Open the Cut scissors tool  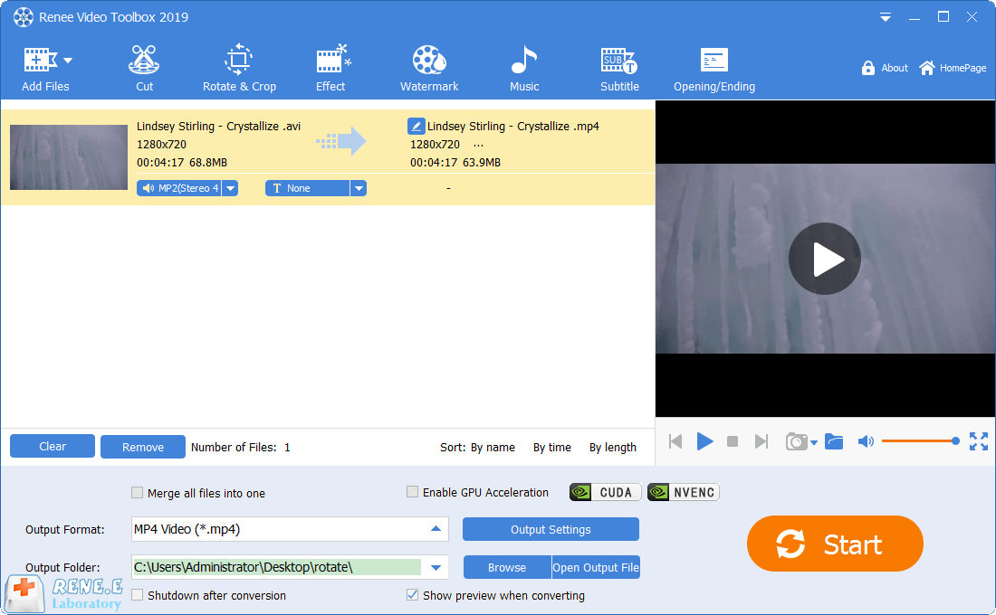point(144,68)
